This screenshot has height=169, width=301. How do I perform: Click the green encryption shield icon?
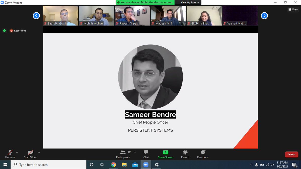pyautogui.click(x=4, y=31)
